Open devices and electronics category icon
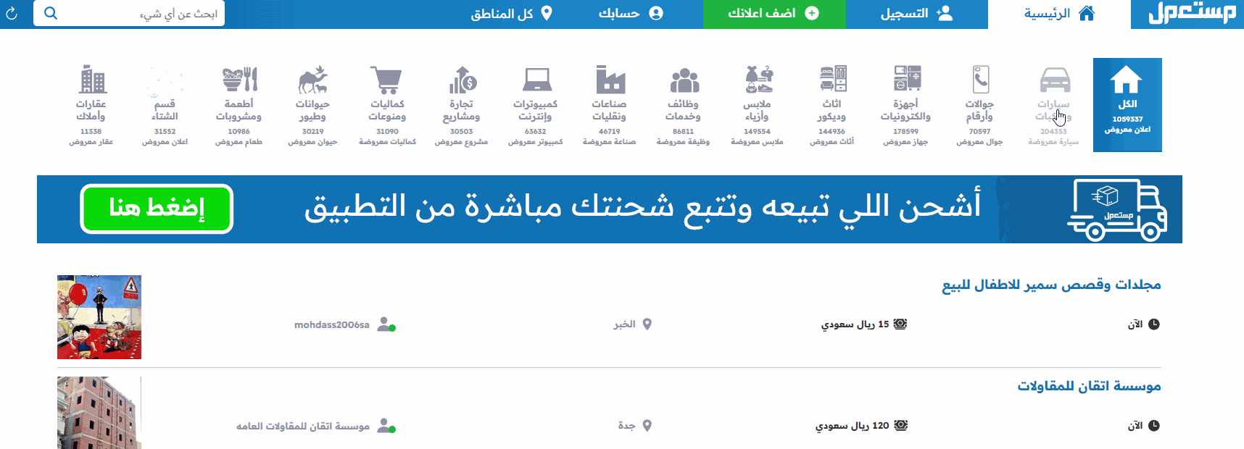1244x449 pixels. coord(906,79)
